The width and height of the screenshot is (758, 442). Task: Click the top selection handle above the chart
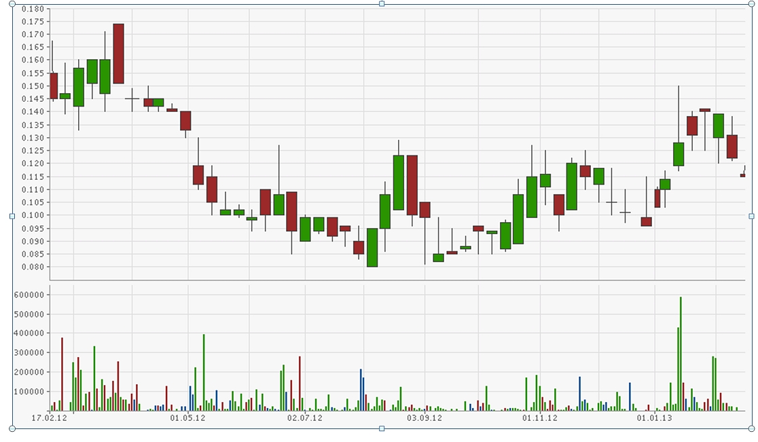[x=382, y=5]
